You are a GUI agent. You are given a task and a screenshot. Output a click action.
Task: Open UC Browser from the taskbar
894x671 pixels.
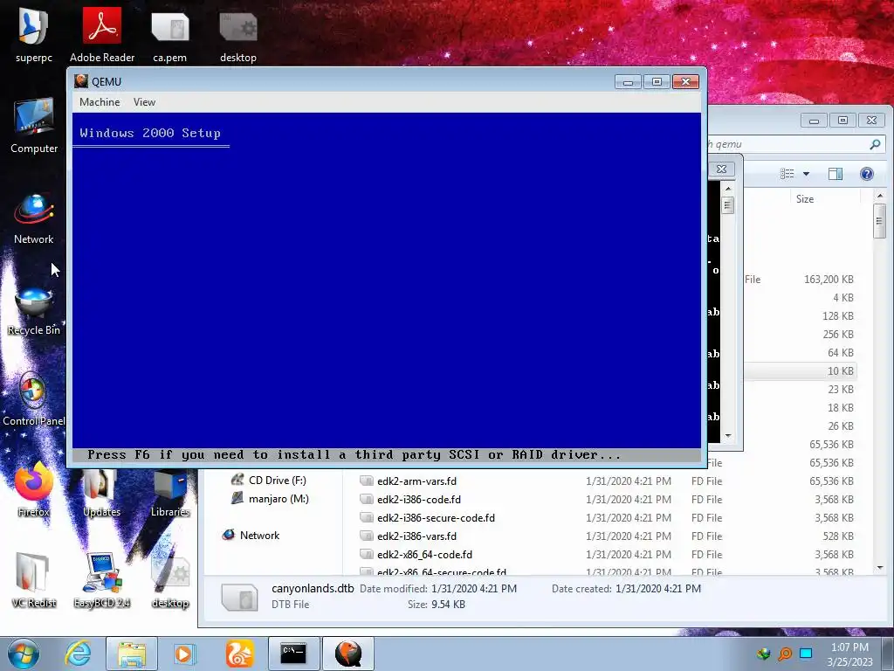click(239, 654)
